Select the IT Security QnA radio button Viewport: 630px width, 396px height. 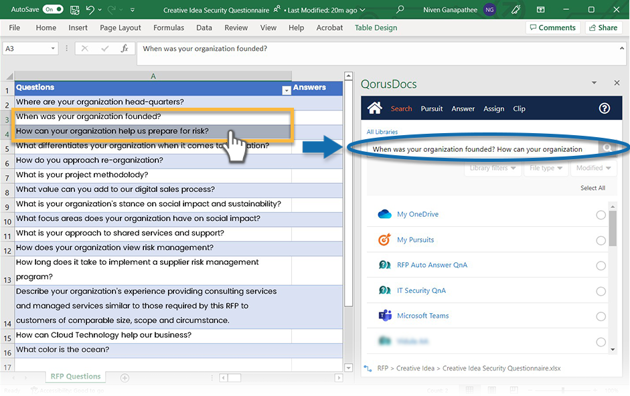[601, 291]
